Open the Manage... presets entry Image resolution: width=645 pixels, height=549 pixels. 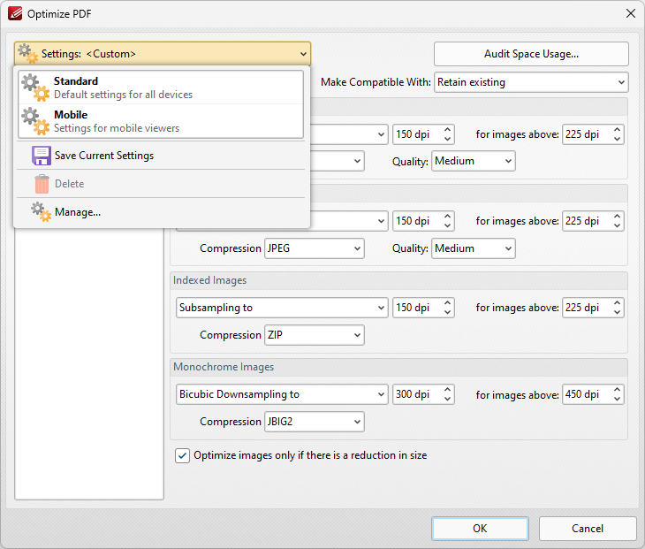click(x=161, y=212)
